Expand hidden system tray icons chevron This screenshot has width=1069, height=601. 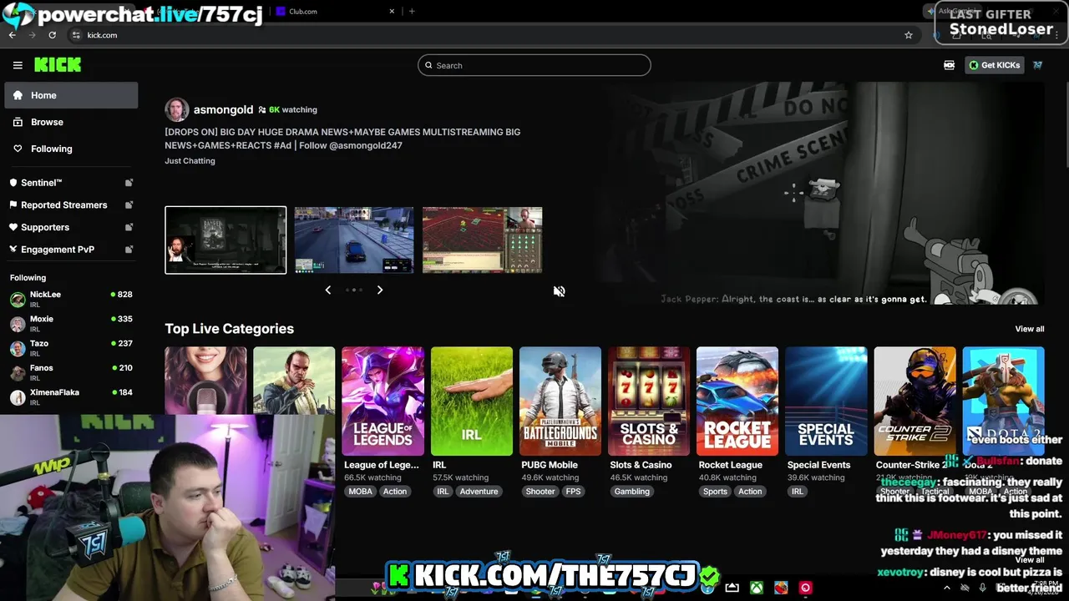point(947,588)
